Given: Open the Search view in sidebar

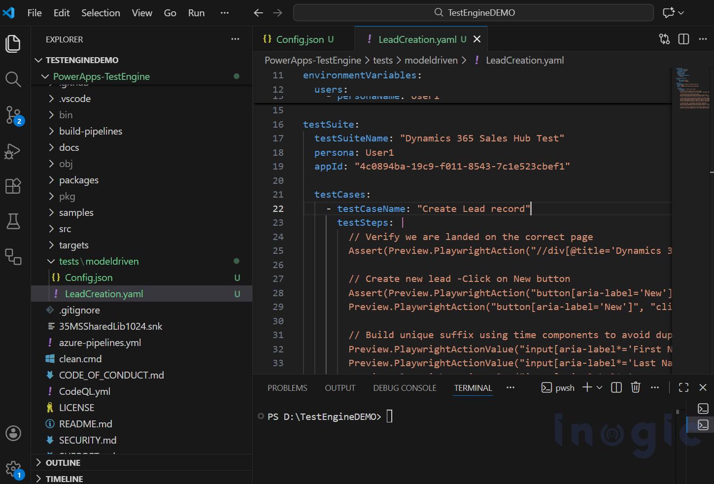Looking at the screenshot, I should click(x=13, y=79).
